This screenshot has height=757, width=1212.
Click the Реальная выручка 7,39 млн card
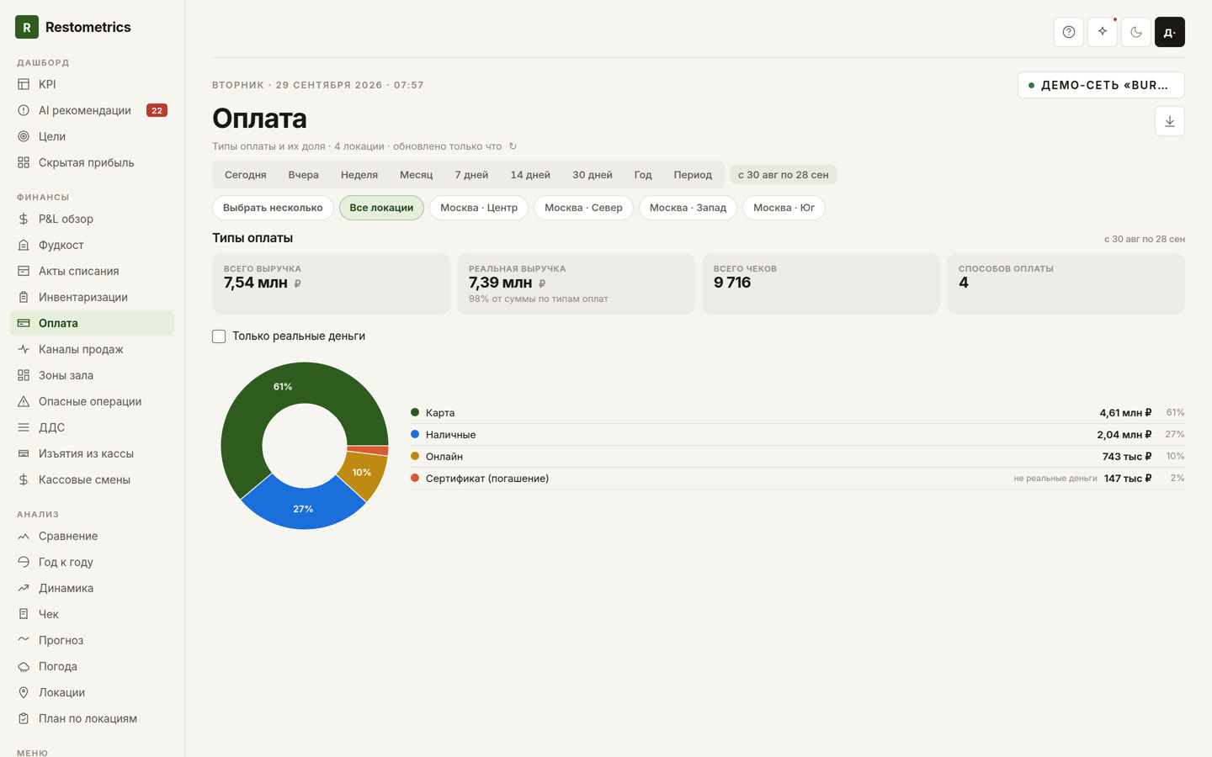tap(576, 283)
